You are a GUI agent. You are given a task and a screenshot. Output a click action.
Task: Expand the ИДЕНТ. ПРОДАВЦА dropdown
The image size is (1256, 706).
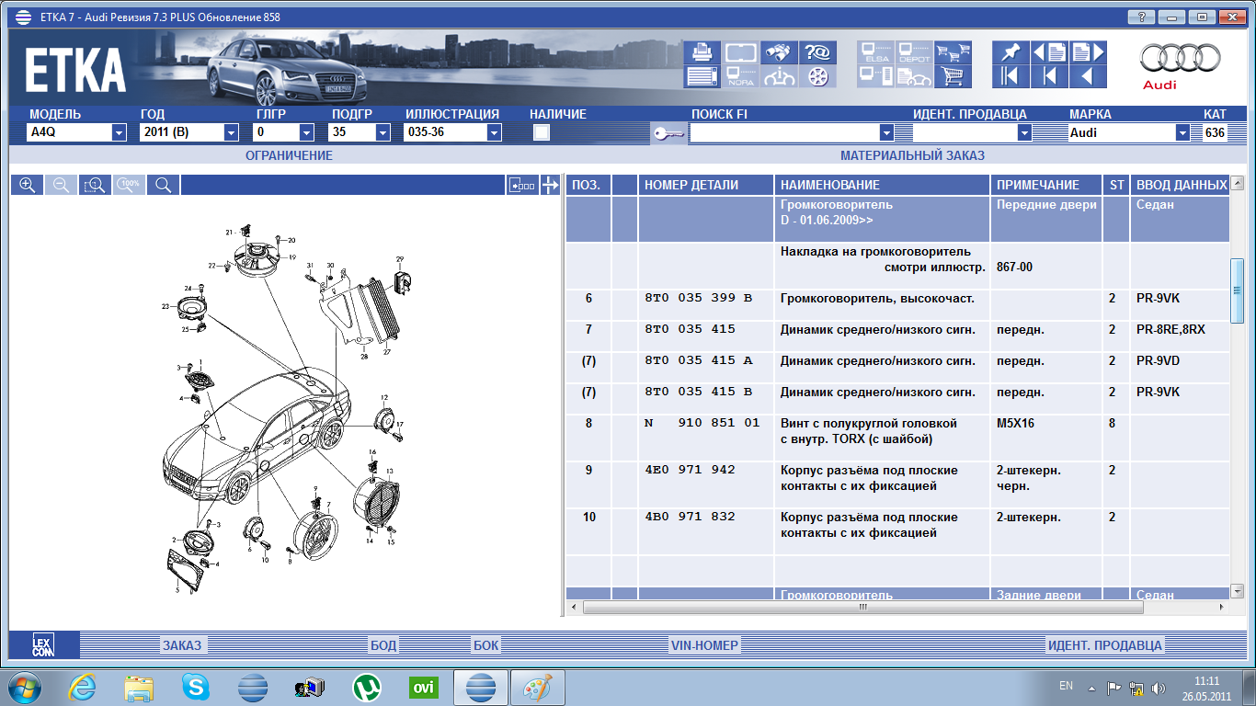click(1024, 132)
